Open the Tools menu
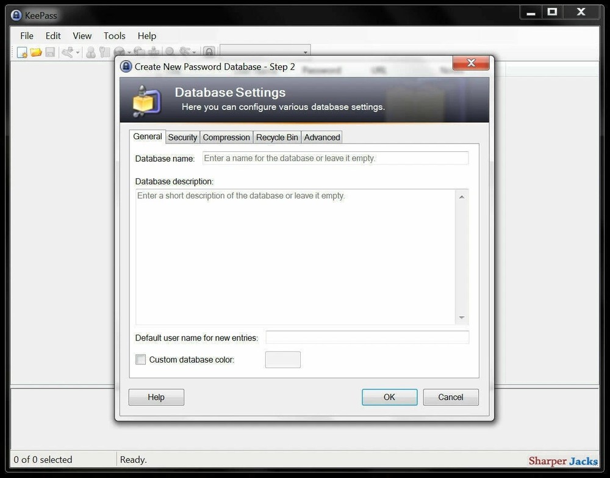Viewport: 610px width, 478px height. click(114, 35)
